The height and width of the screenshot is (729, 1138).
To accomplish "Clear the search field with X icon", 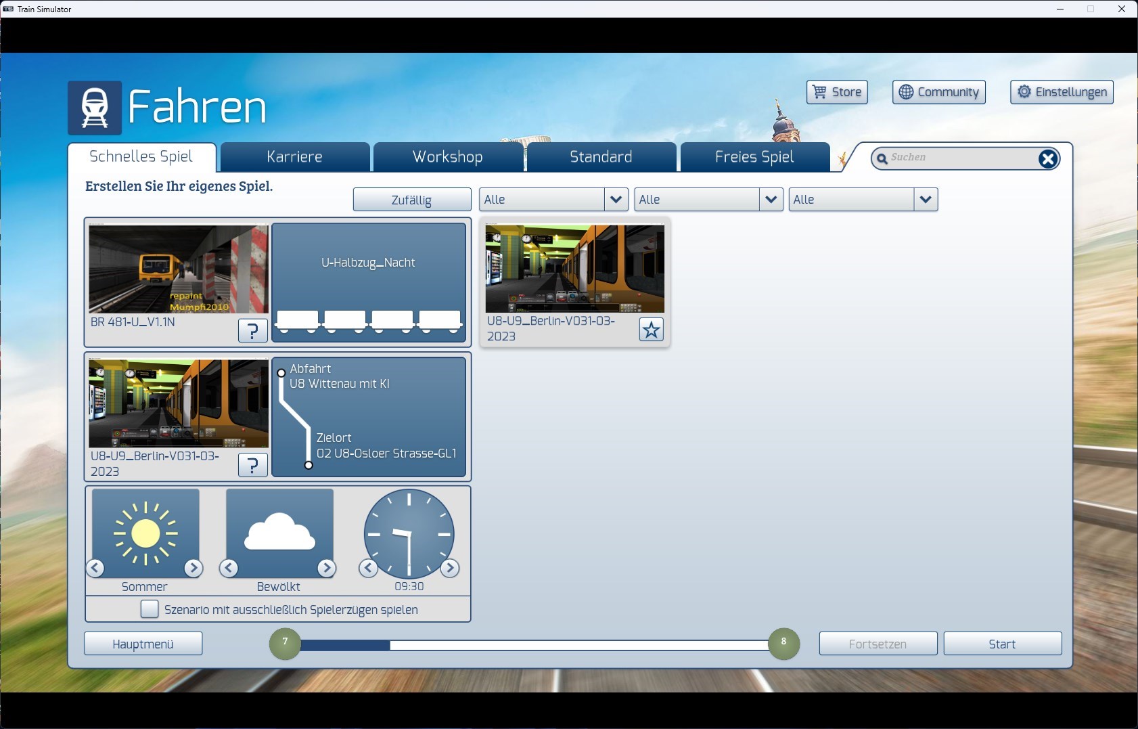I will click(1048, 159).
